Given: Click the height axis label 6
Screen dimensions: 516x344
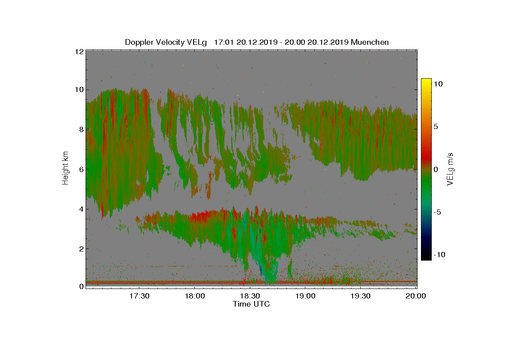Looking at the screenshot, I should pyautogui.click(x=81, y=169).
